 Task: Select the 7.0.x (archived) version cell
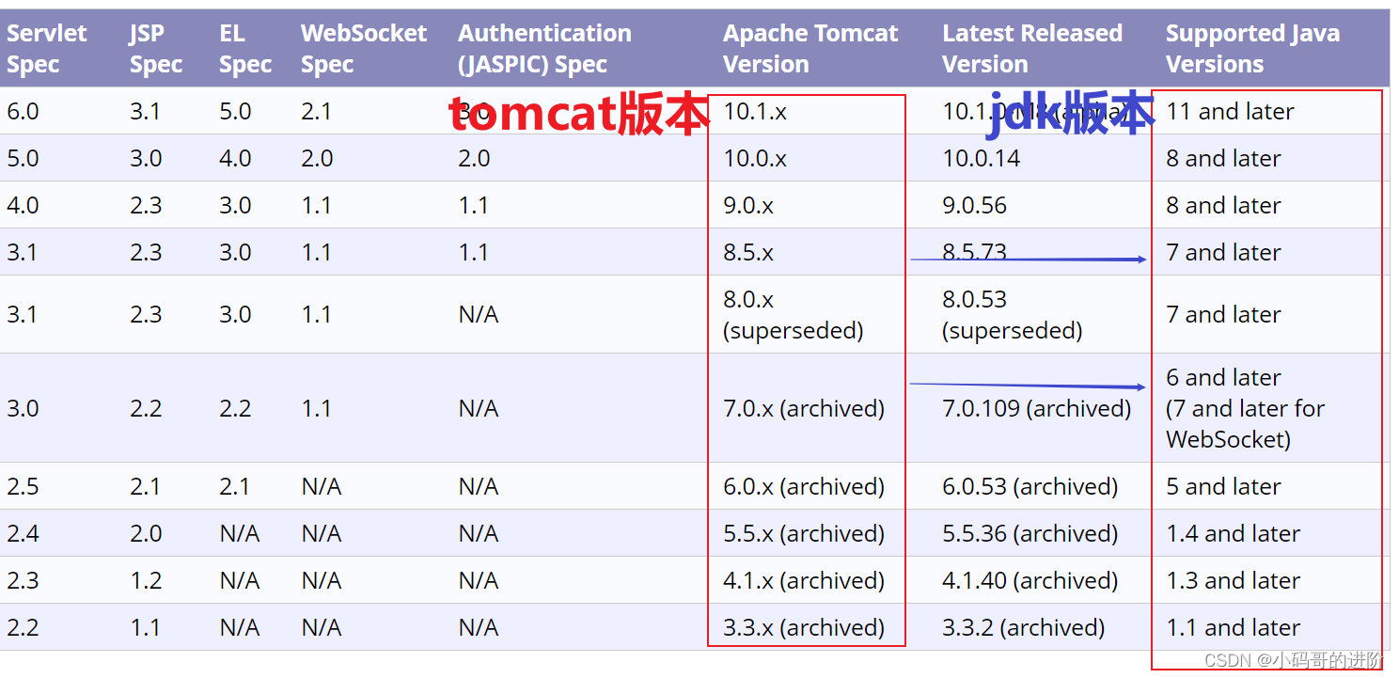[x=804, y=408]
